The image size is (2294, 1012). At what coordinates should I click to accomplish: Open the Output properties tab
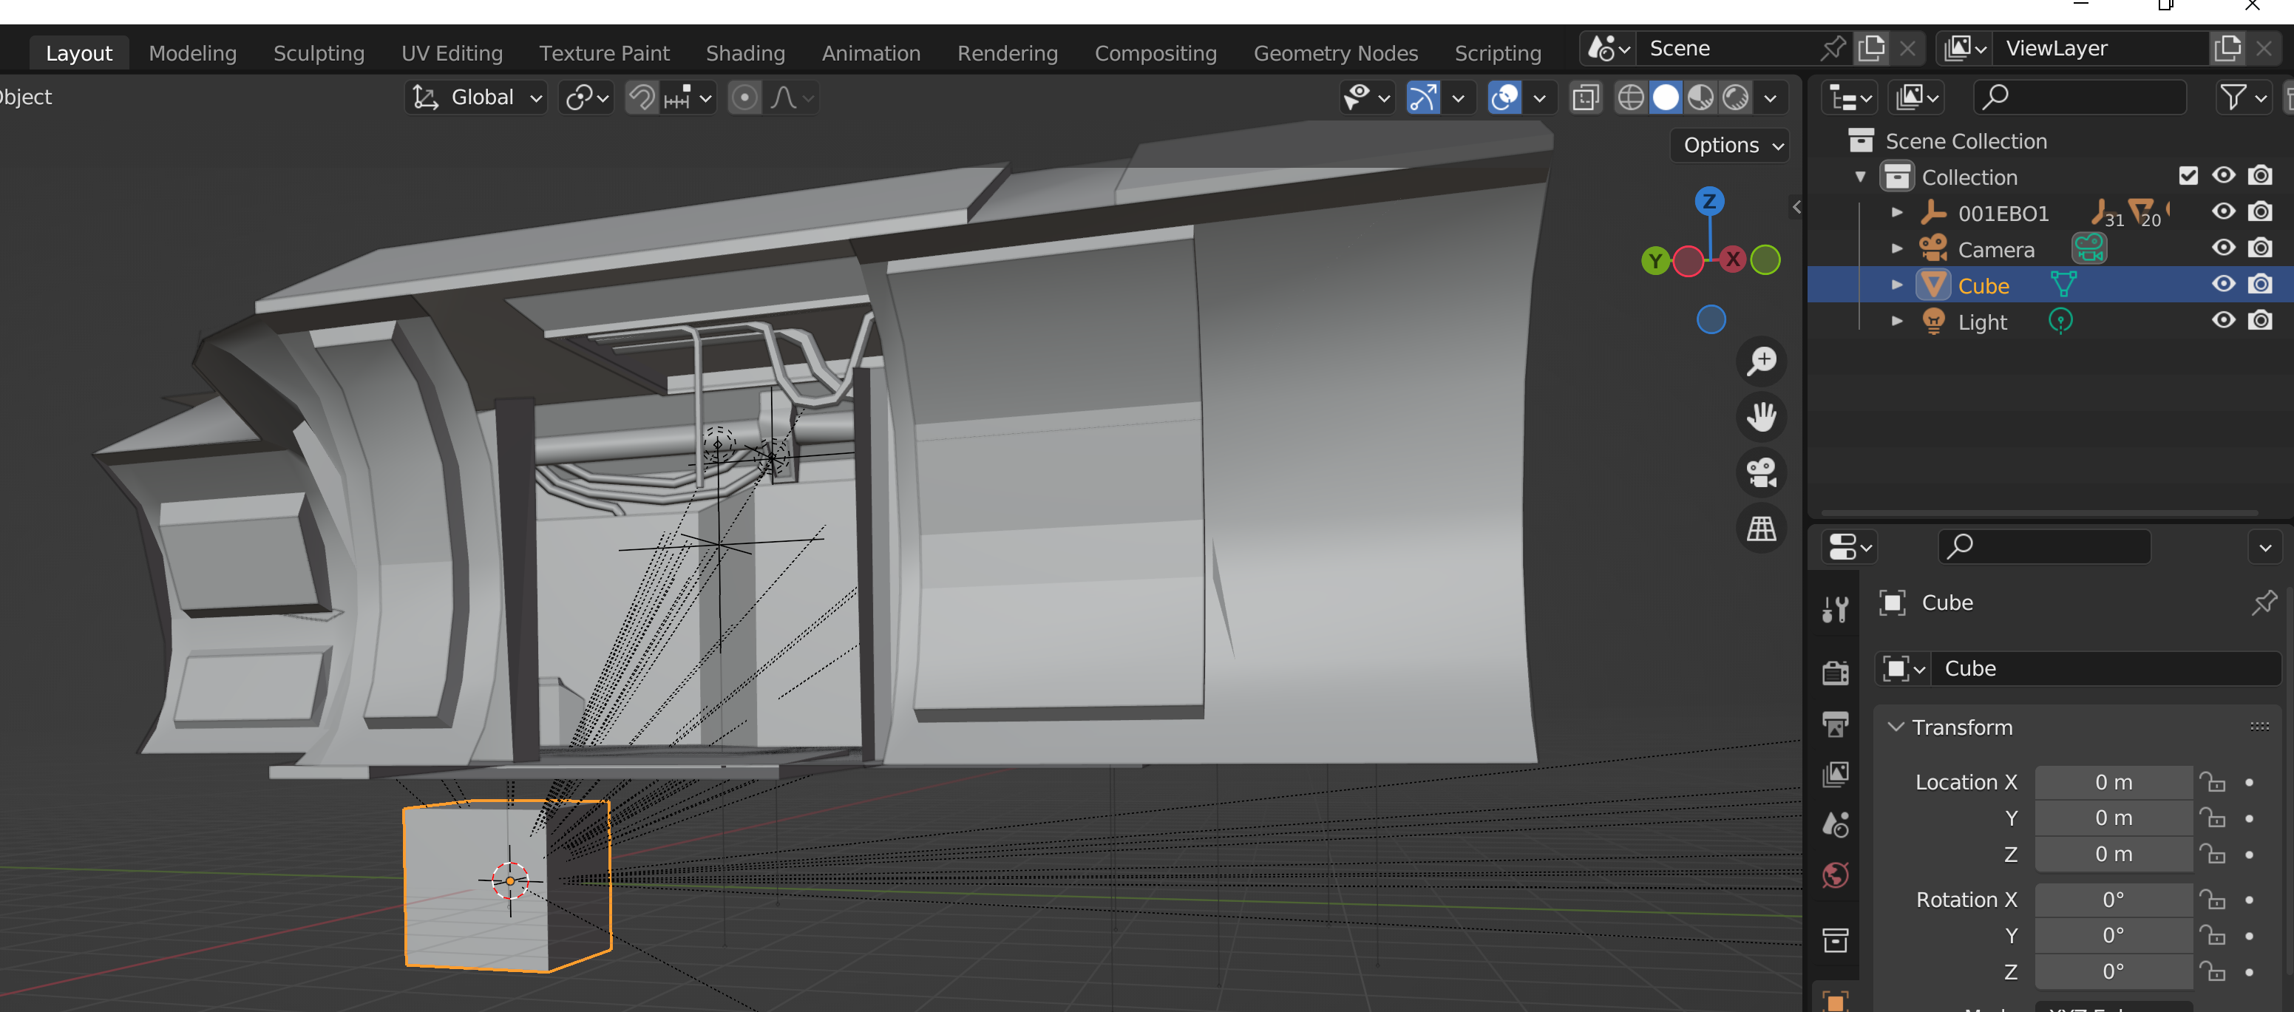[1836, 724]
